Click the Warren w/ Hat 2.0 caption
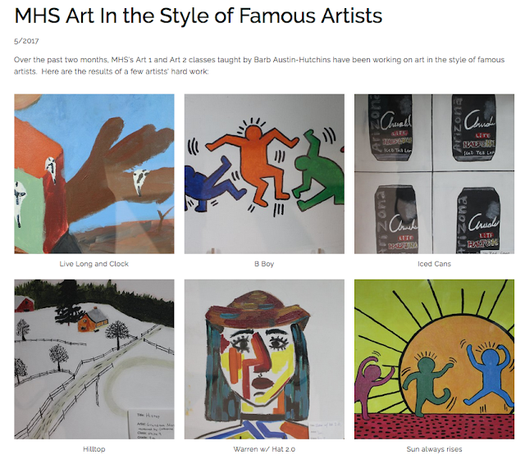The image size is (525, 459). pyautogui.click(x=264, y=449)
